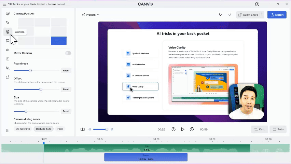The width and height of the screenshot is (291, 164).
Task: Select the Zoom 2.3x timeline block
Action: tap(146, 157)
